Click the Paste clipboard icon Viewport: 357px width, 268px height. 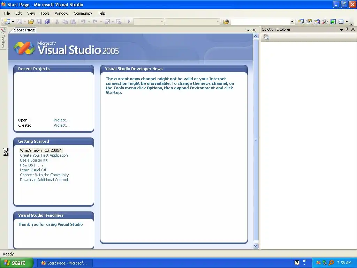(x=73, y=22)
